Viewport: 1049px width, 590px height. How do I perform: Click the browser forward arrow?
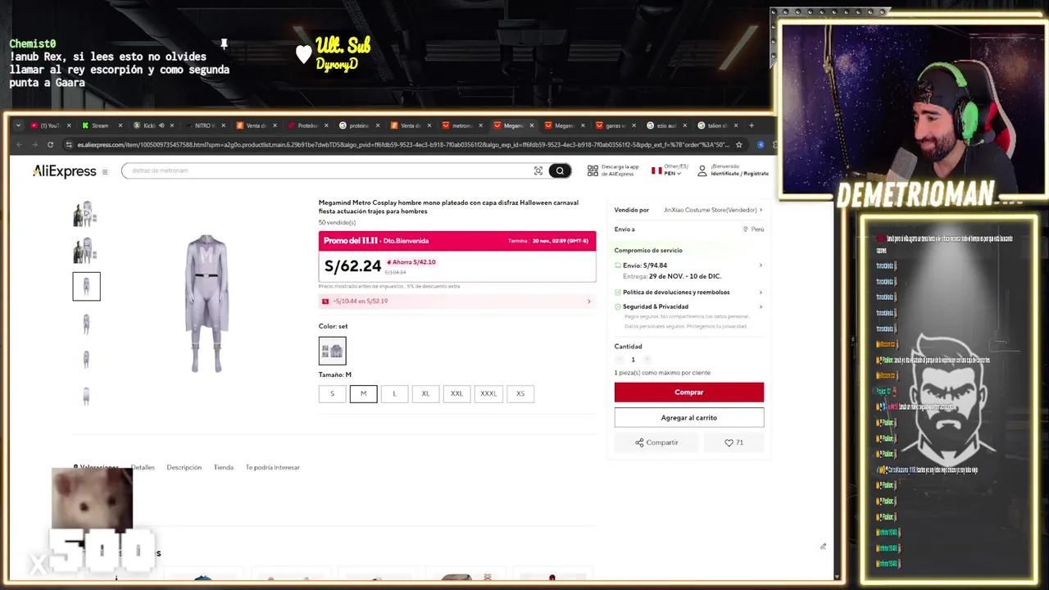tap(34, 145)
